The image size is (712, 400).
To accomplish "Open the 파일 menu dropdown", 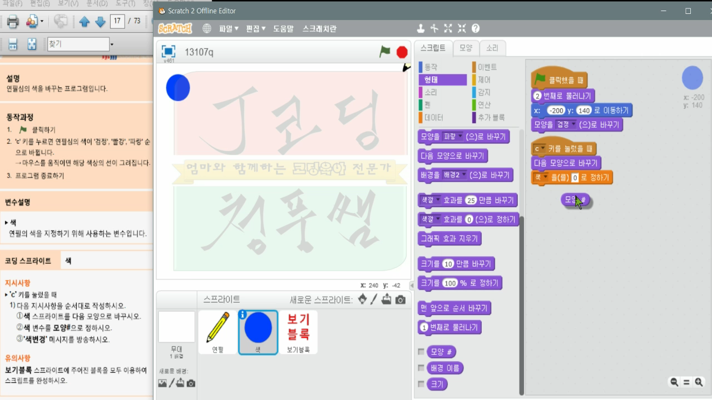I will click(x=228, y=28).
